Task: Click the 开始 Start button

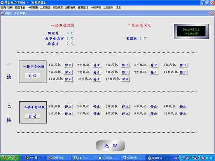Action: (10, 158)
